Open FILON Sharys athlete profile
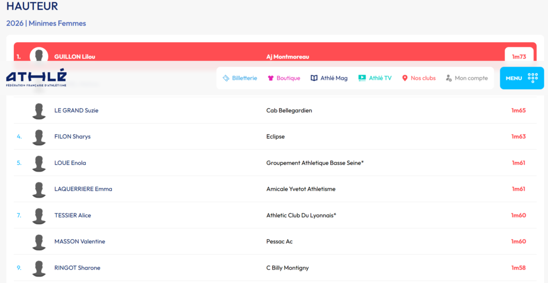The width and height of the screenshot is (548, 283). (72, 136)
